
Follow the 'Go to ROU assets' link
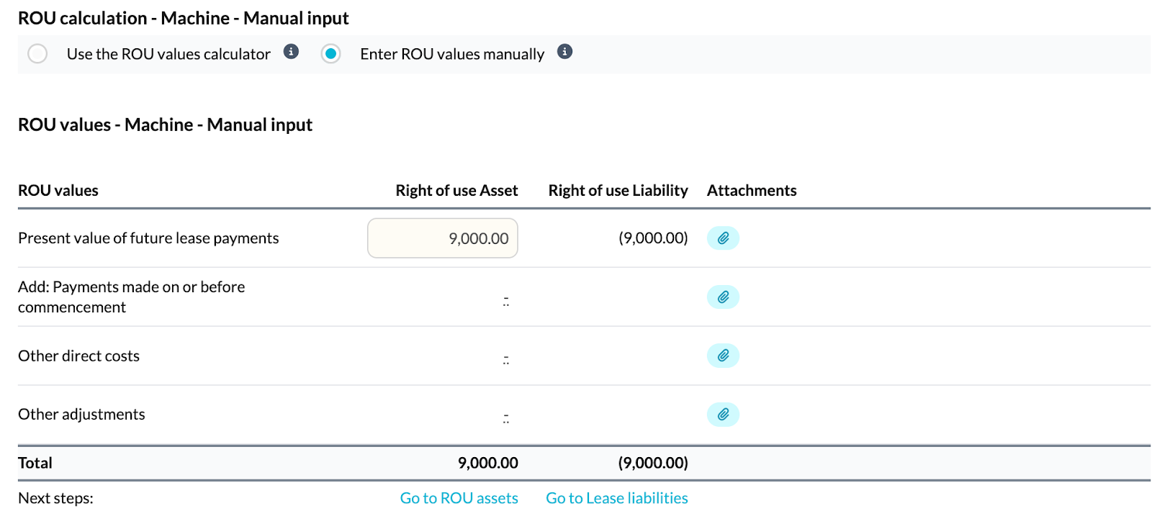pos(459,498)
